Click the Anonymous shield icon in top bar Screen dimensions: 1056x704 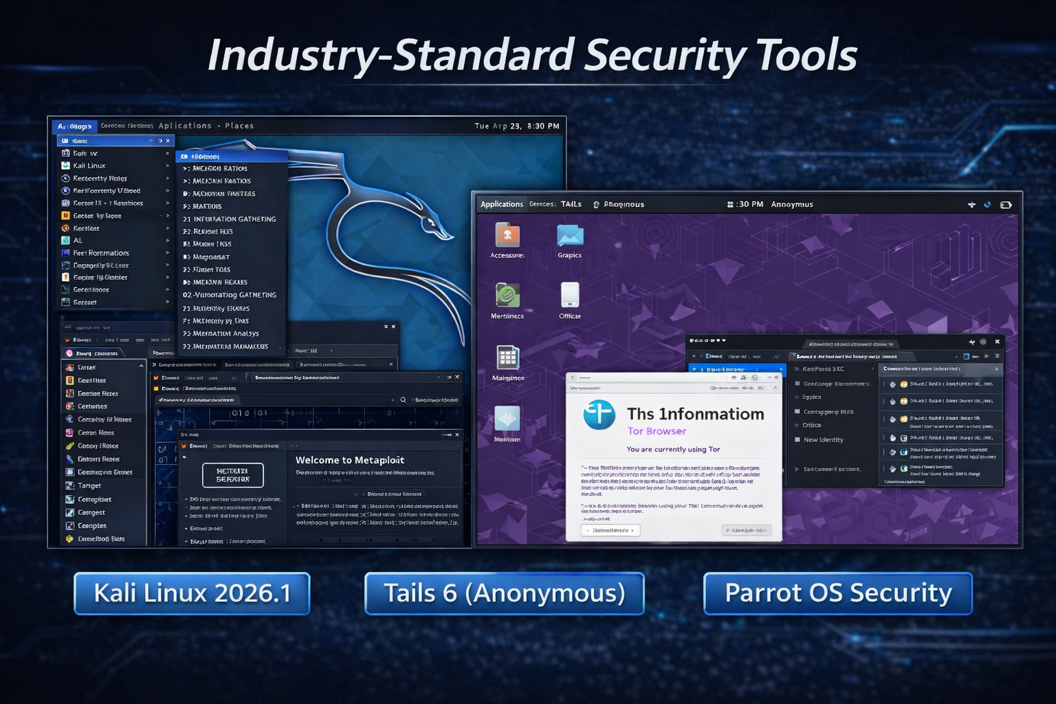click(596, 205)
